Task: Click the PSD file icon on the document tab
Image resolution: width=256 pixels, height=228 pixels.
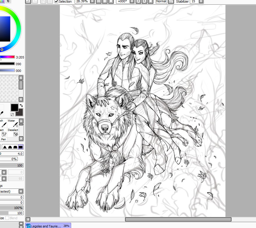Action: coord(28,226)
